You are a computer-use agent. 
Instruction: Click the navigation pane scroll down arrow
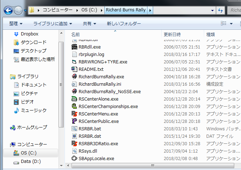pyautogui.click(x=61, y=165)
